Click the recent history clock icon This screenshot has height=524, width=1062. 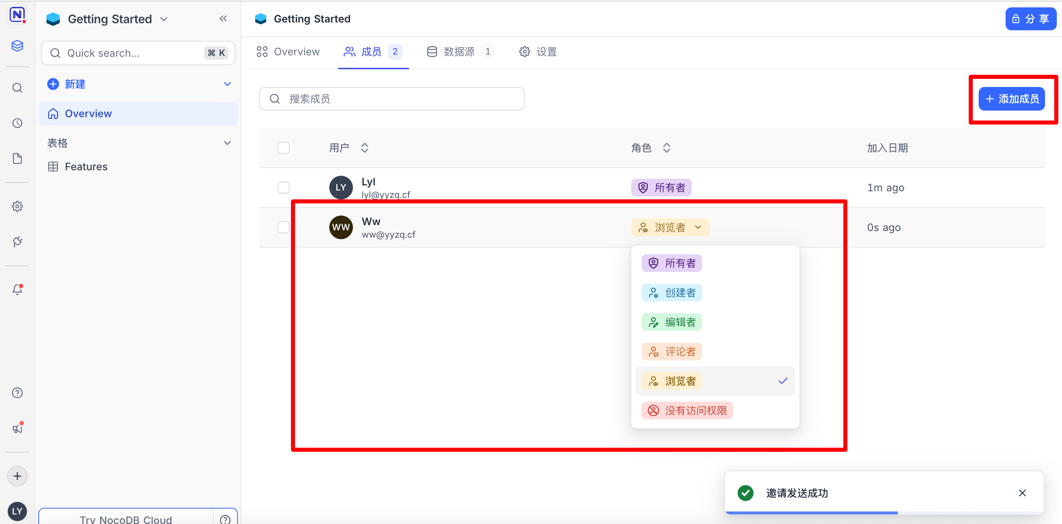[x=17, y=123]
